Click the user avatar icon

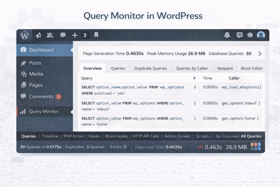click(x=261, y=35)
